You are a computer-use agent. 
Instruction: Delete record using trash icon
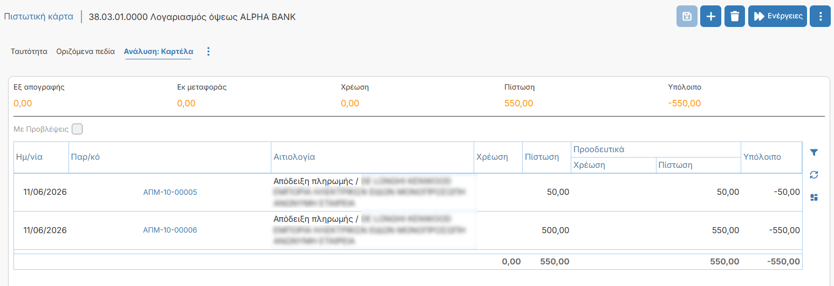(734, 16)
